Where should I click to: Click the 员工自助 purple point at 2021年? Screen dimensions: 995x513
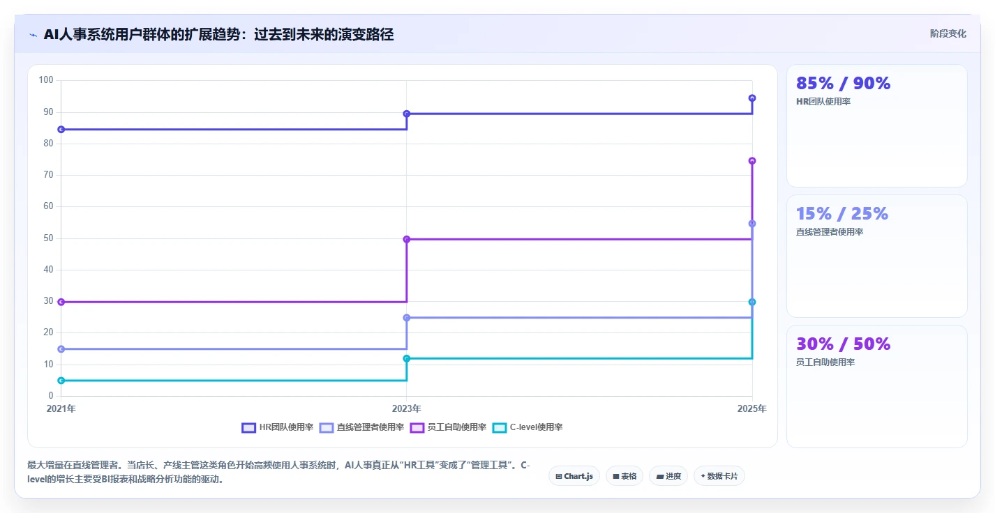point(61,302)
